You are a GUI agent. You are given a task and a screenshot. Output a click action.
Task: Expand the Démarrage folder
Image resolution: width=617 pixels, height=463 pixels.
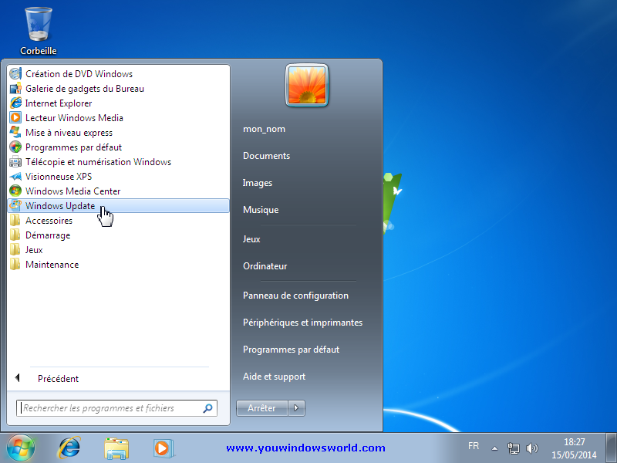(x=118, y=235)
